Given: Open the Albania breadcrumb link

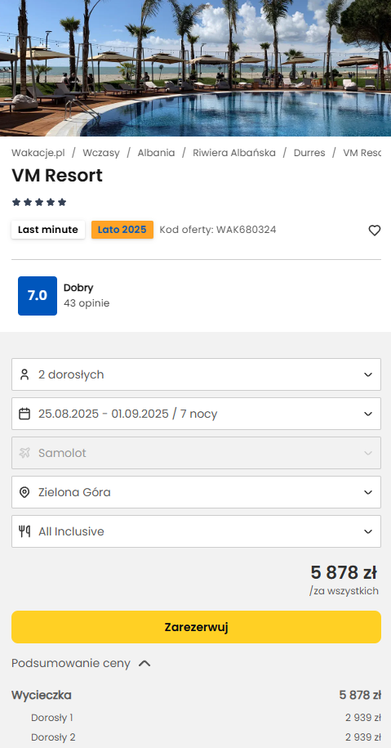Looking at the screenshot, I should click(x=156, y=153).
